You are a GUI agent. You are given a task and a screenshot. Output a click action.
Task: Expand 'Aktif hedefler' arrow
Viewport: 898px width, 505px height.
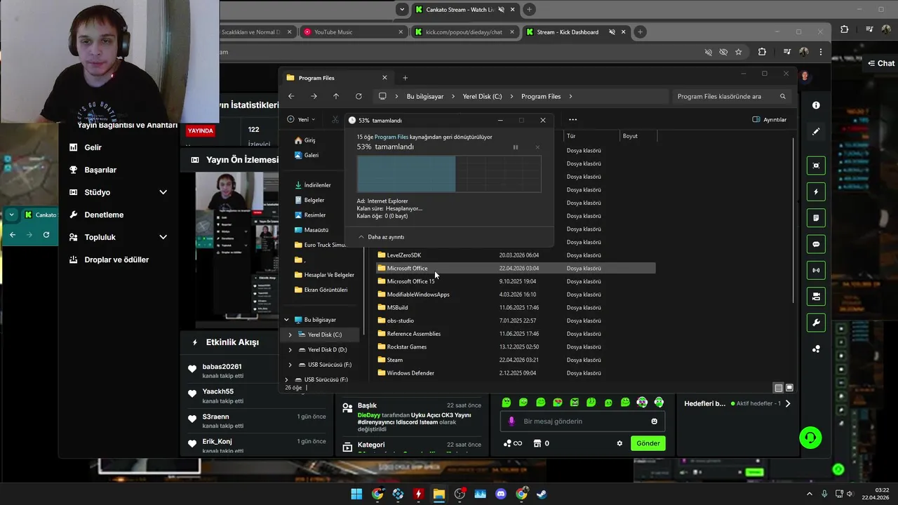tap(788, 403)
